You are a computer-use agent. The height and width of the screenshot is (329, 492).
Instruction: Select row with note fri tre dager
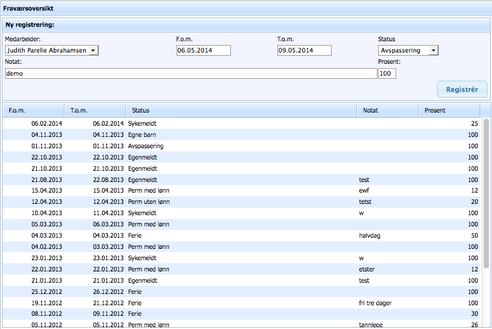[x=241, y=303]
